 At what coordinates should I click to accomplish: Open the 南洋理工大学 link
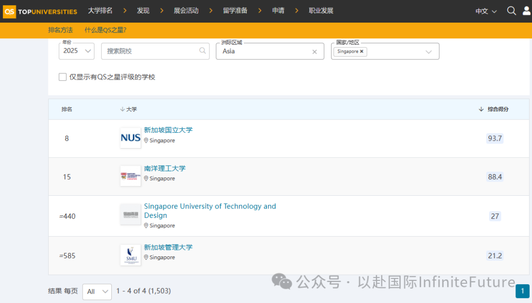[165, 168]
